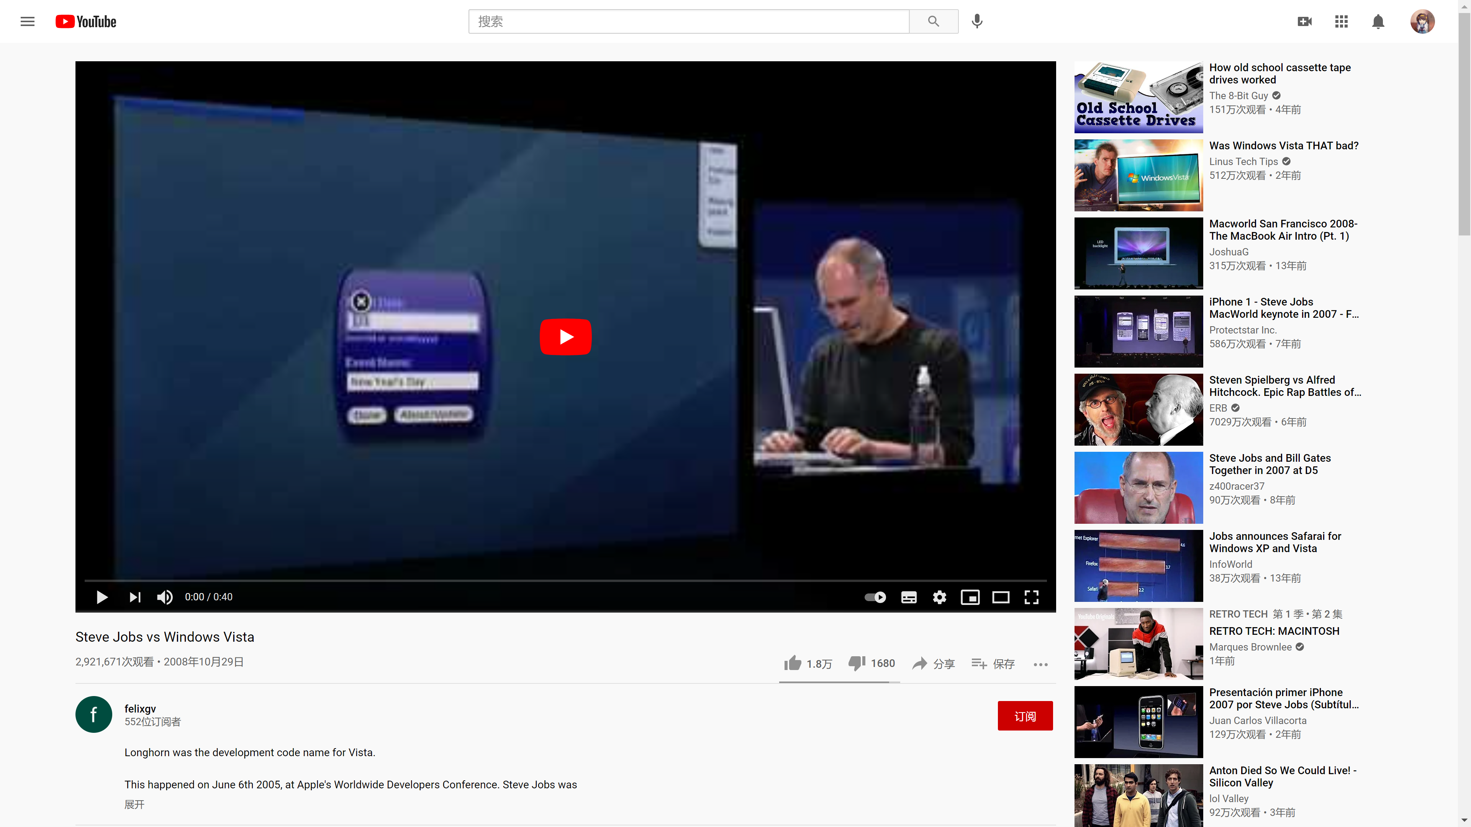
Task: Expand description with 展开
Action: coord(134,804)
